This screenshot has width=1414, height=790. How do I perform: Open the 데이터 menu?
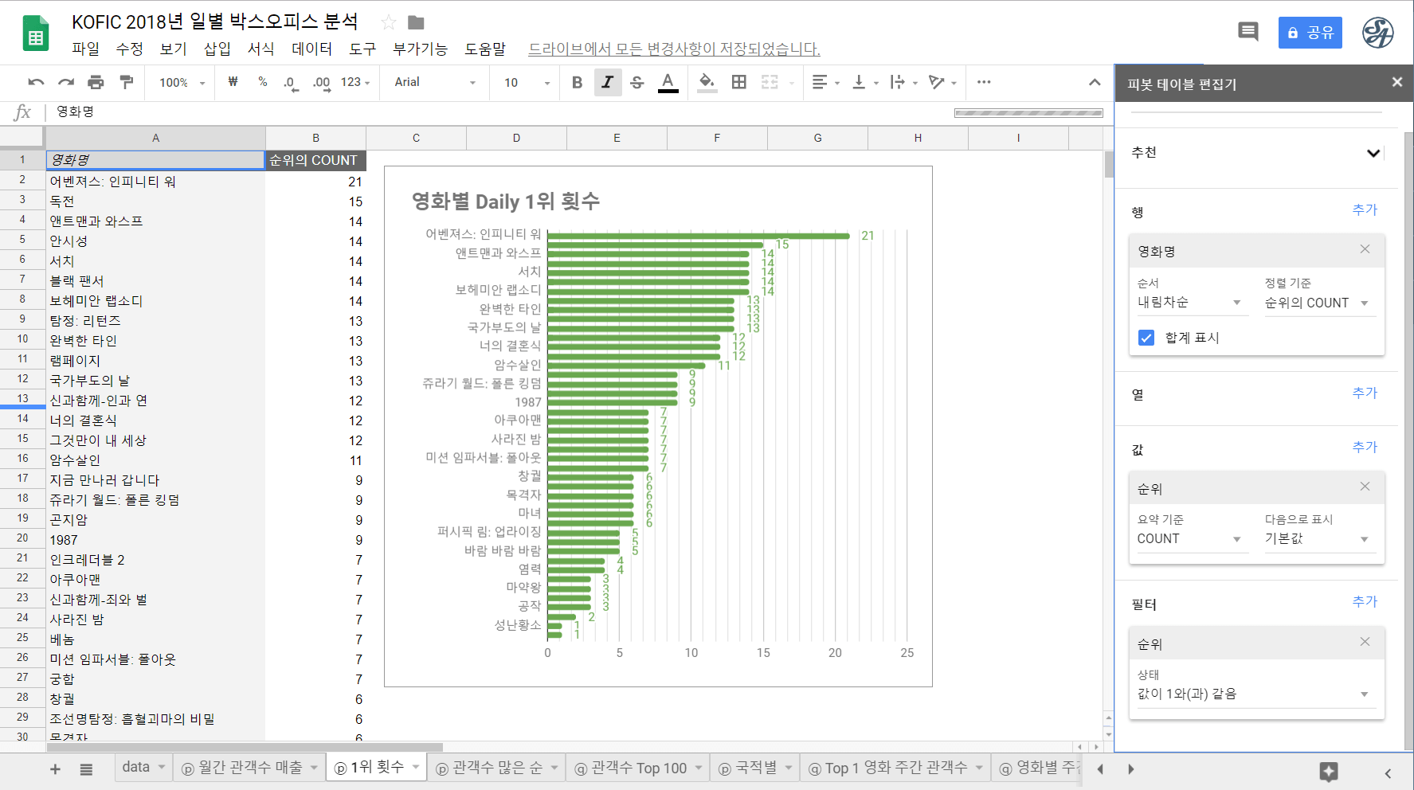(311, 49)
